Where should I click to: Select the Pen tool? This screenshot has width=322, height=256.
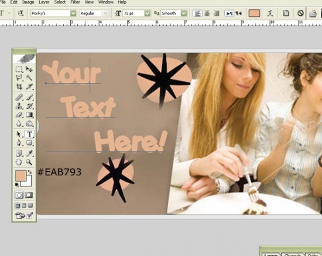click(x=19, y=143)
